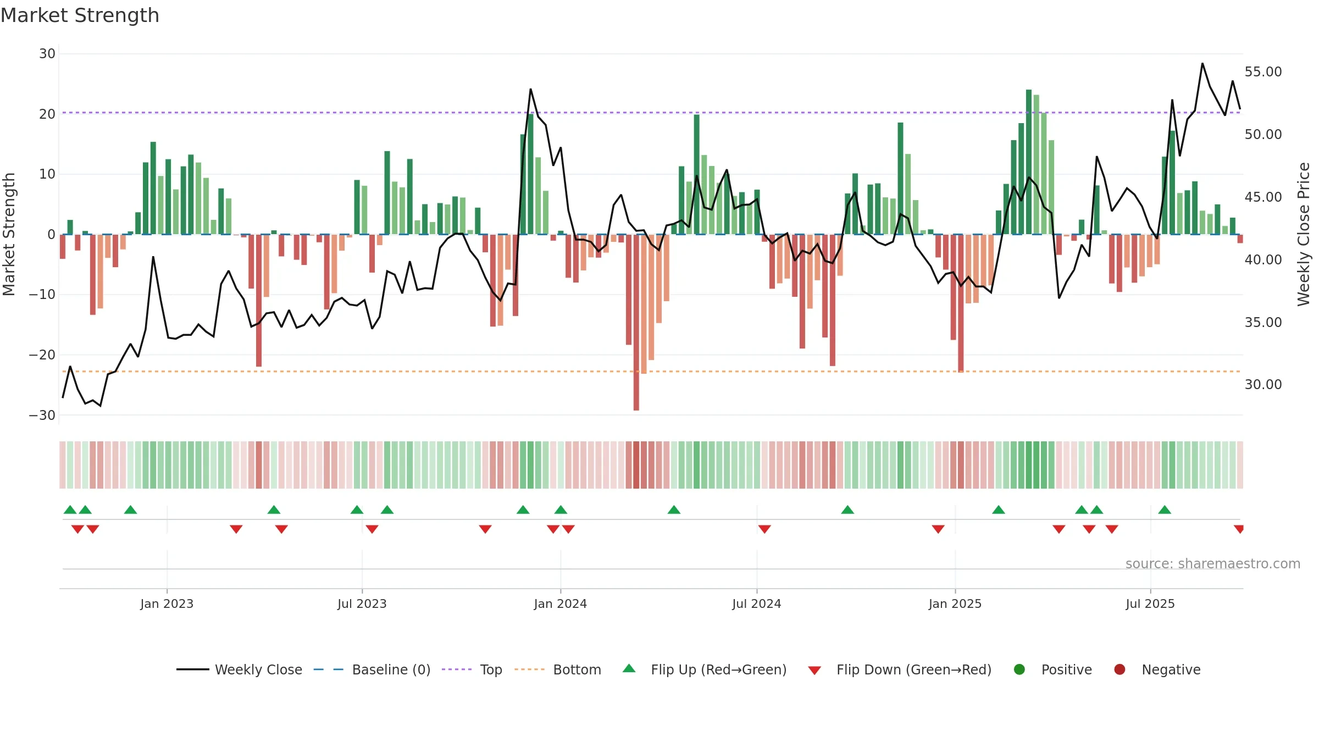Toggle the Positive legend entry
This screenshot has height=742, width=1319.
tap(1052, 669)
